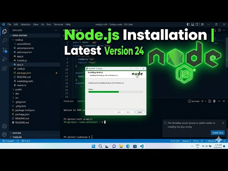Open the Source Control view

[x=5, y=50]
